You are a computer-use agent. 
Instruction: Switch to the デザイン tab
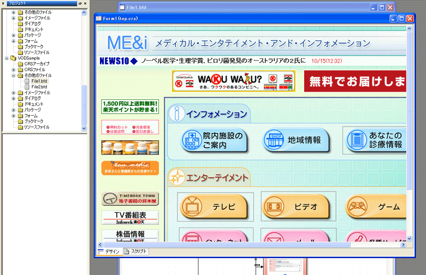(109, 252)
